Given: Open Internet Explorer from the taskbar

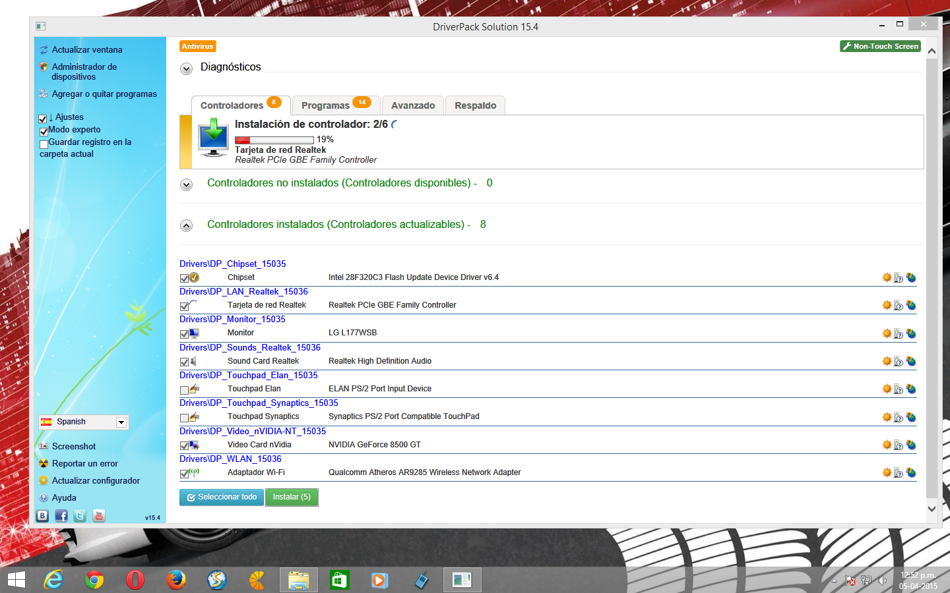Looking at the screenshot, I should coord(53,580).
